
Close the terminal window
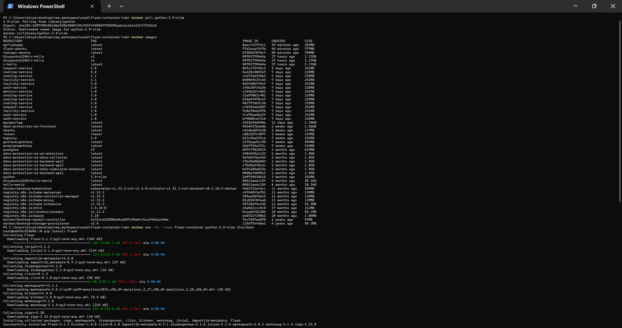613,6
